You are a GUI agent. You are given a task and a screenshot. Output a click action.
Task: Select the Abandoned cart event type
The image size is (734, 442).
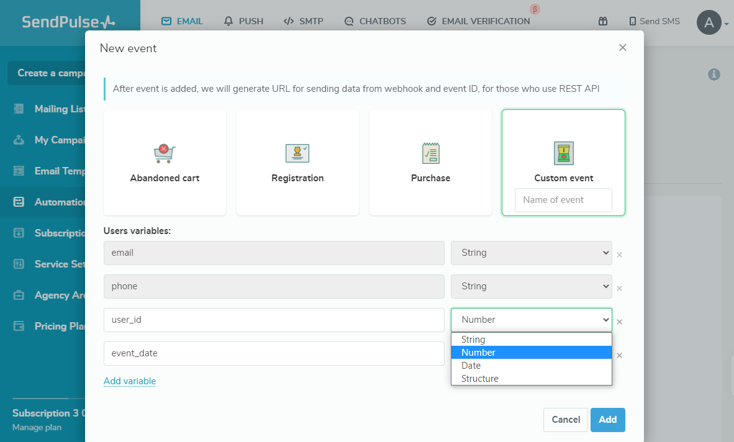click(164, 163)
